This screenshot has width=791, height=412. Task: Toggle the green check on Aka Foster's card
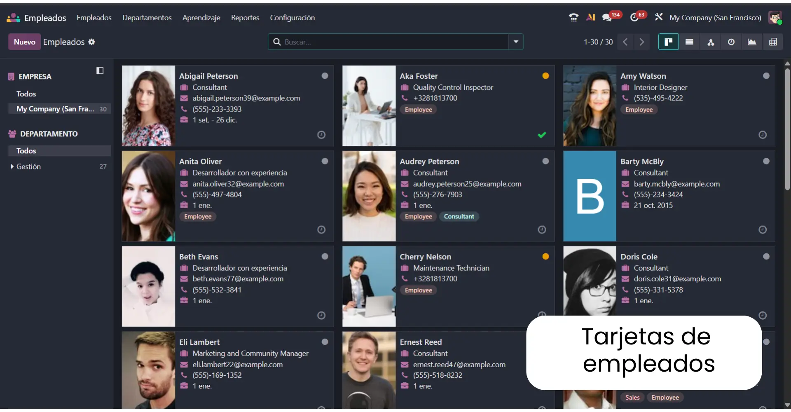click(542, 135)
